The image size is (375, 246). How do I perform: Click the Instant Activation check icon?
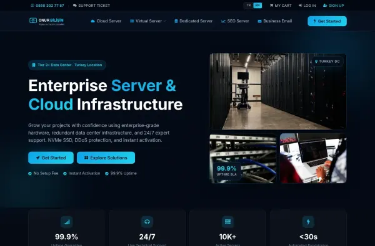click(x=65, y=174)
